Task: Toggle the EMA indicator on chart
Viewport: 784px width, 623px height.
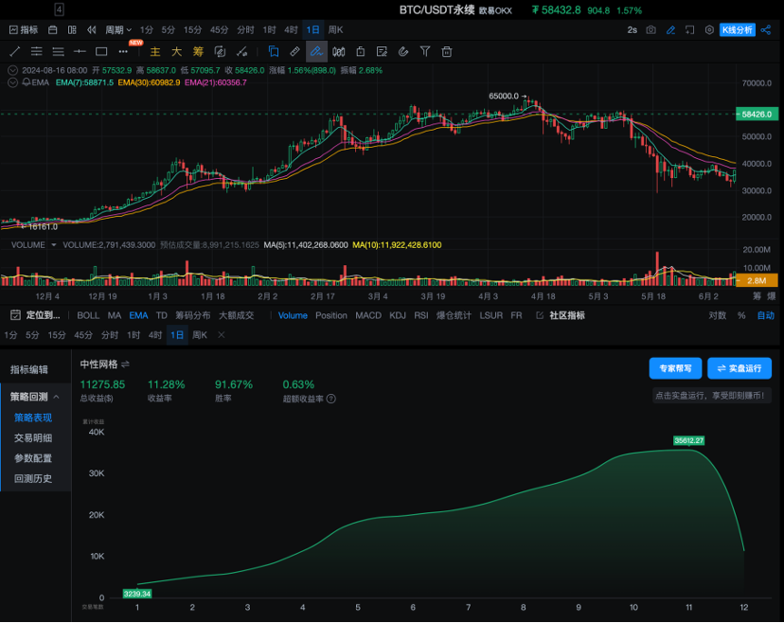Action: click(138, 315)
